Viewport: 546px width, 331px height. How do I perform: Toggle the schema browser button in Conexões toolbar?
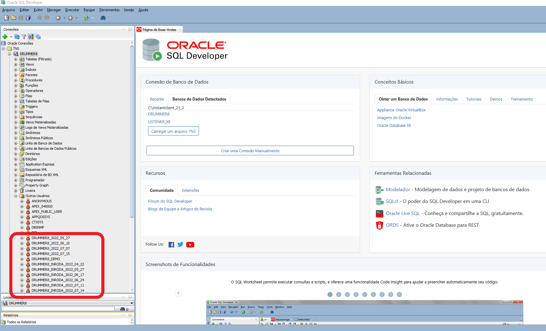coord(31,37)
